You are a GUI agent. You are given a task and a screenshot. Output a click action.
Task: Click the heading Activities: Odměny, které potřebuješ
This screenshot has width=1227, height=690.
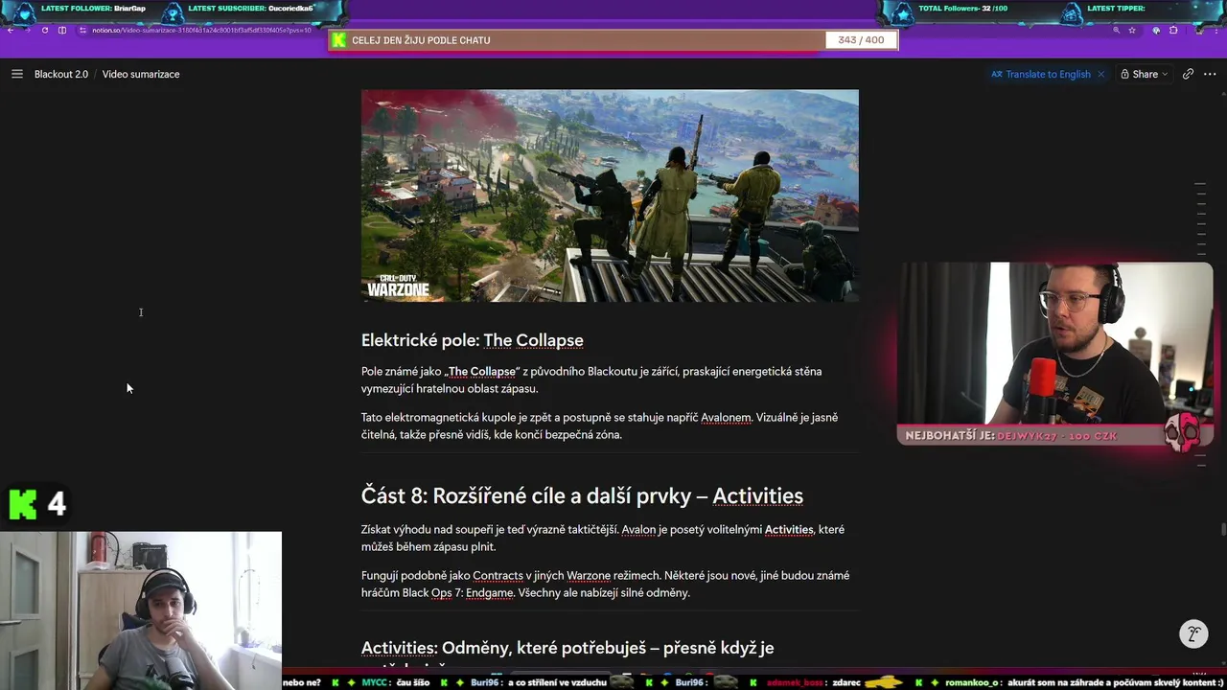567,649
